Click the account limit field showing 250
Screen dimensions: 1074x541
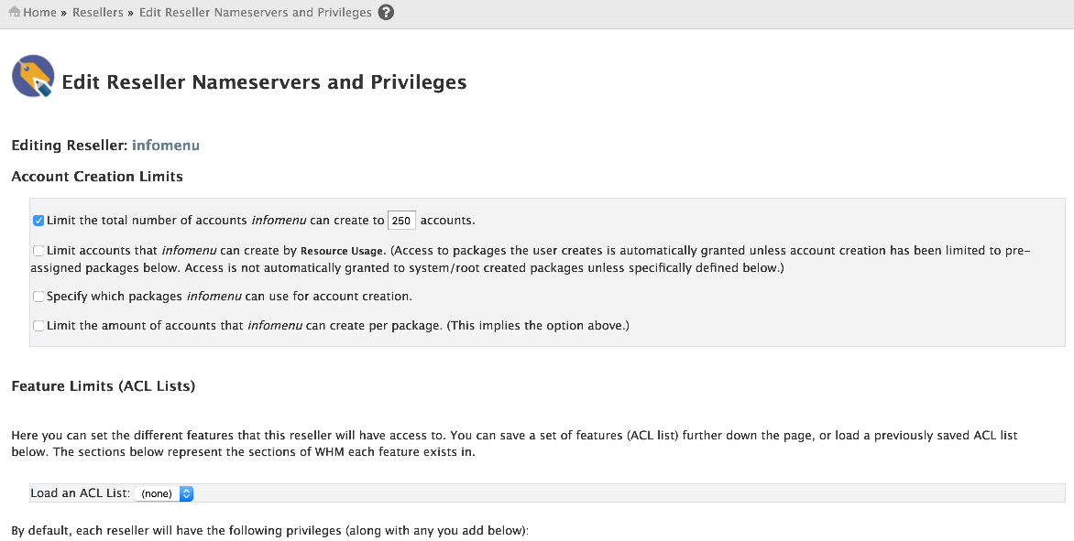click(401, 221)
